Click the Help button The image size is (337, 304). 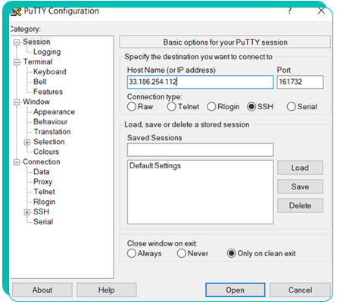coord(106,290)
